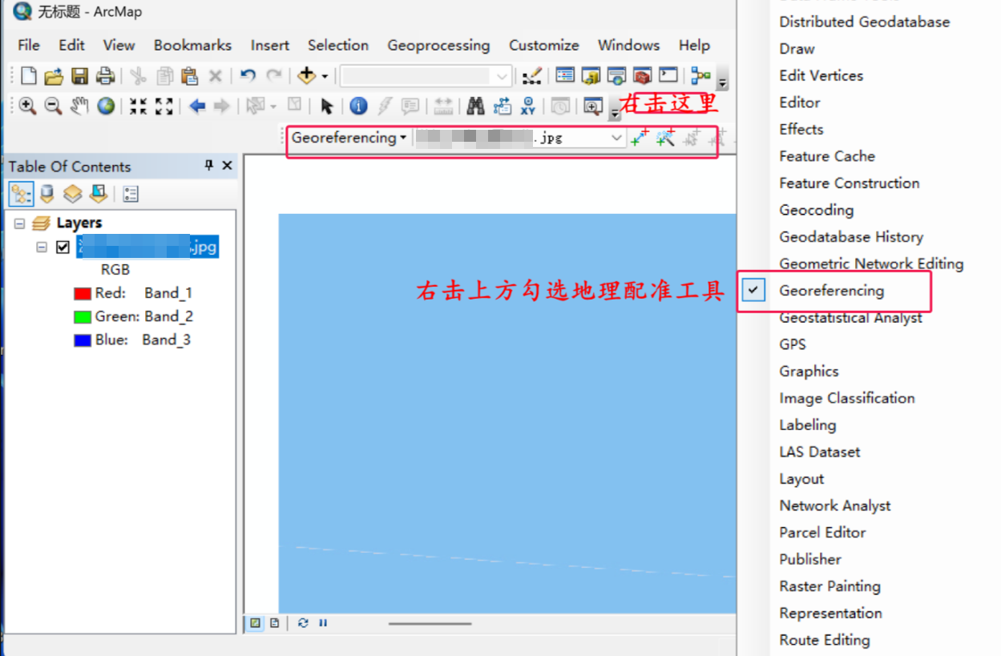Refresh the map display

(303, 622)
